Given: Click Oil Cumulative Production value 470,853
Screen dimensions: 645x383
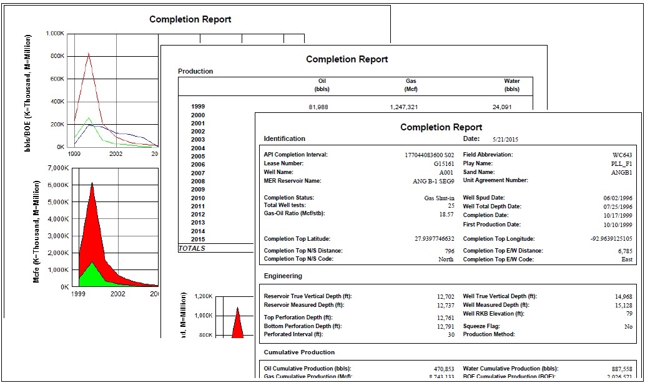Looking at the screenshot, I should [445, 369].
